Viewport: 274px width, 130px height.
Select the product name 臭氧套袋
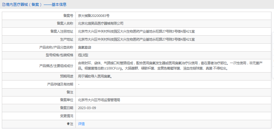[84, 47]
